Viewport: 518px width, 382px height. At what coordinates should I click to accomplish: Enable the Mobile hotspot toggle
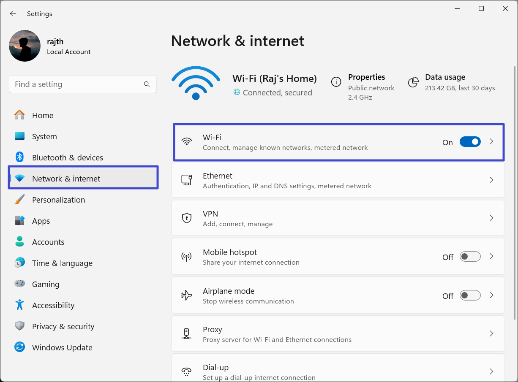tap(470, 257)
